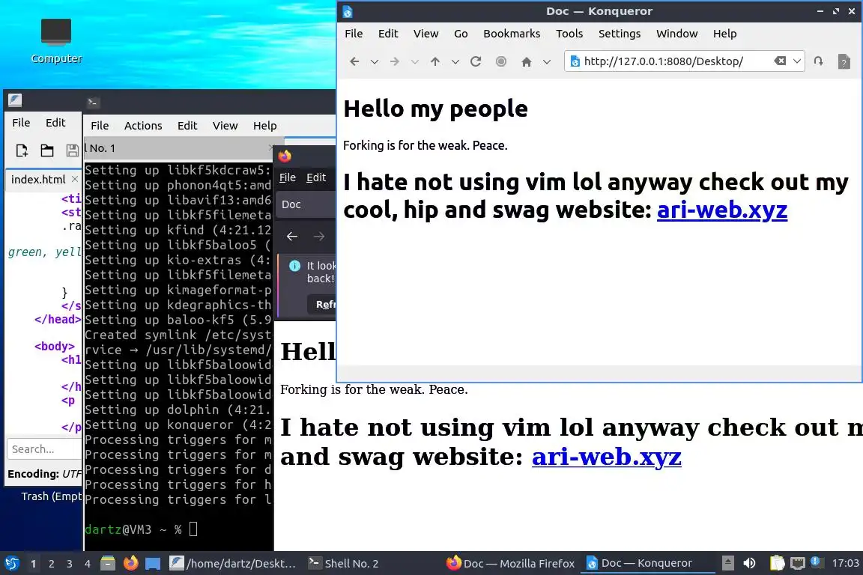Open the text editor File menu
Viewport: 863px width, 575px height.
(21, 123)
